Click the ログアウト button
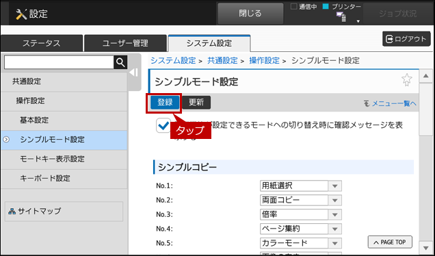The image size is (435, 256). 406,39
